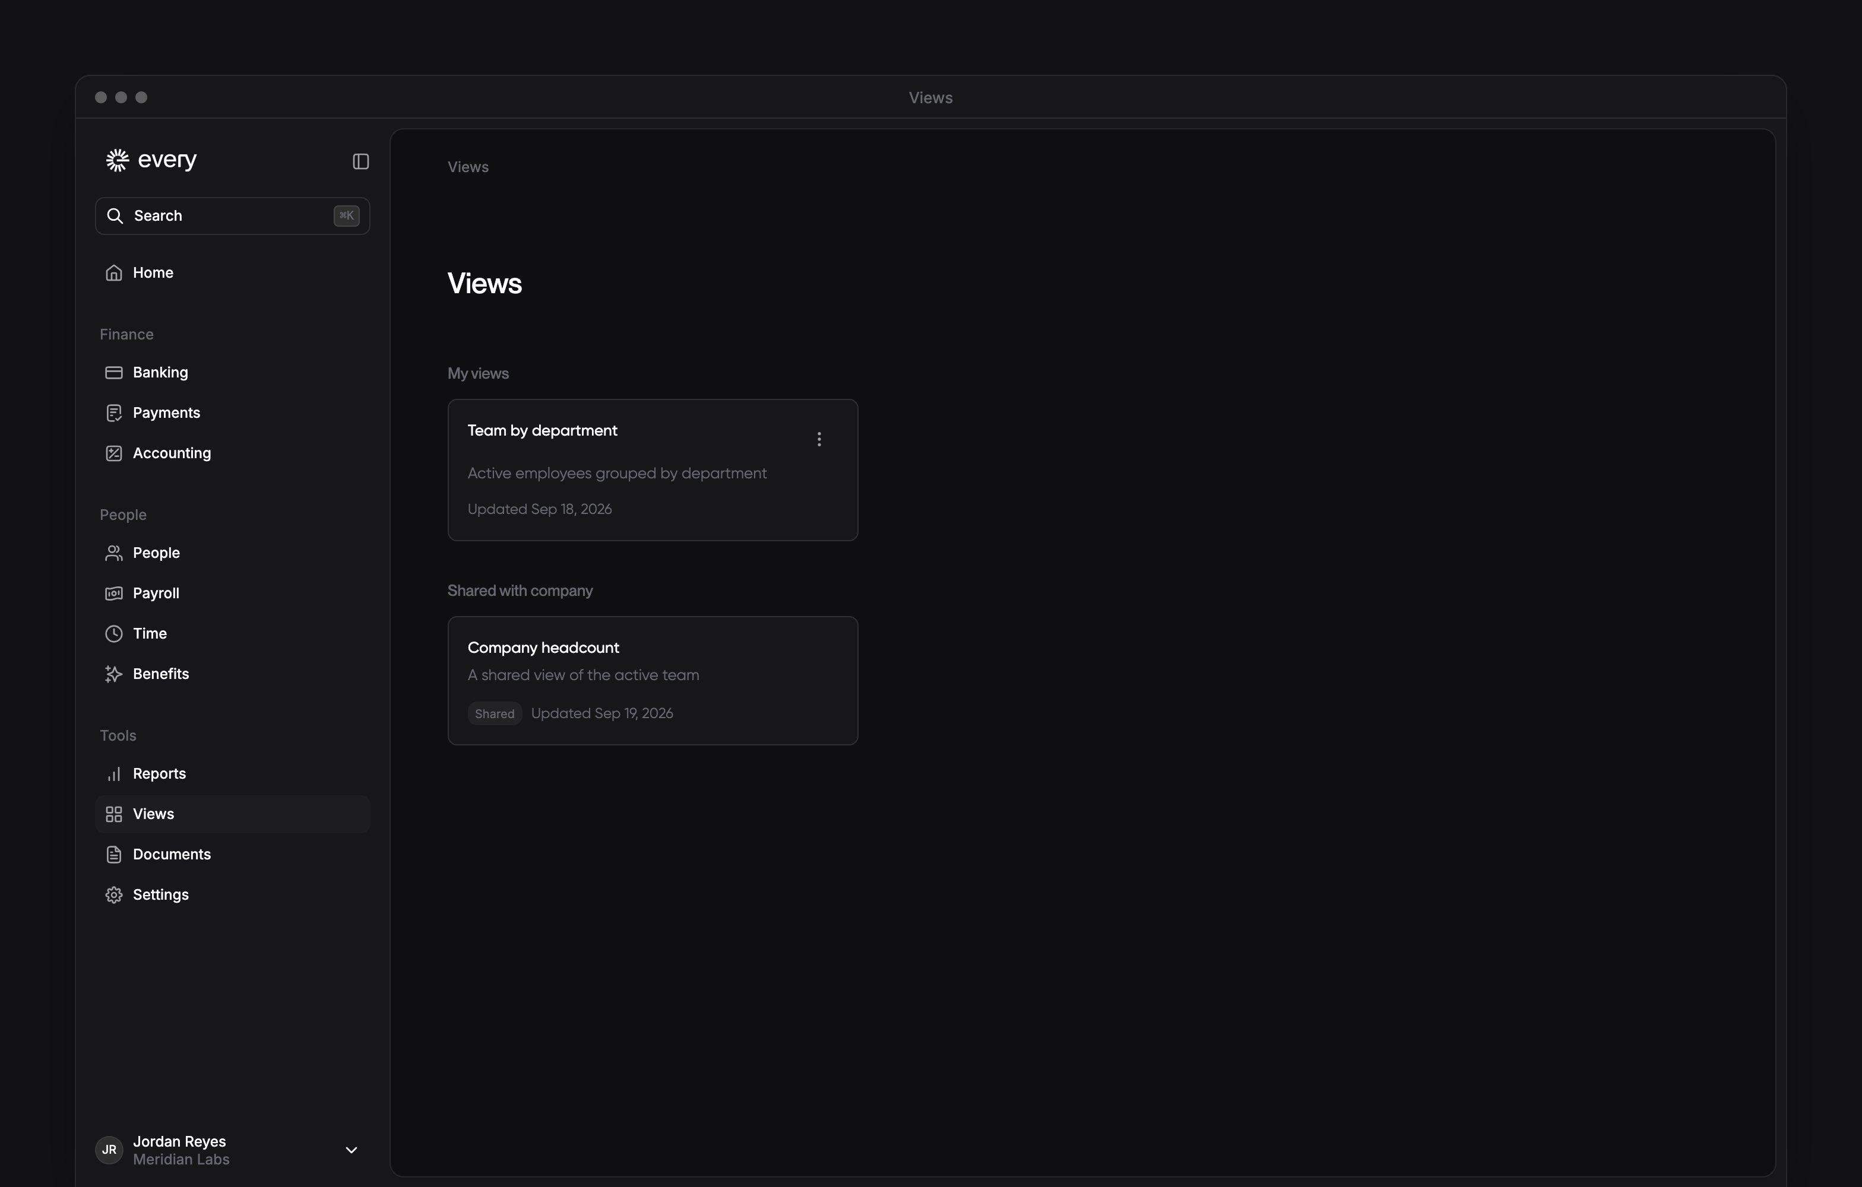Expand the Jordan Reyes account chevron
1862x1187 pixels.
coord(351,1150)
